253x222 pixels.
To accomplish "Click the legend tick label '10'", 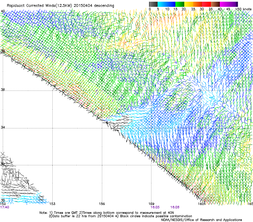I will [167, 9].
